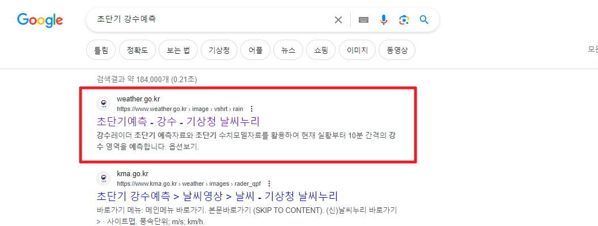Start voice search with microphone icon

point(384,20)
